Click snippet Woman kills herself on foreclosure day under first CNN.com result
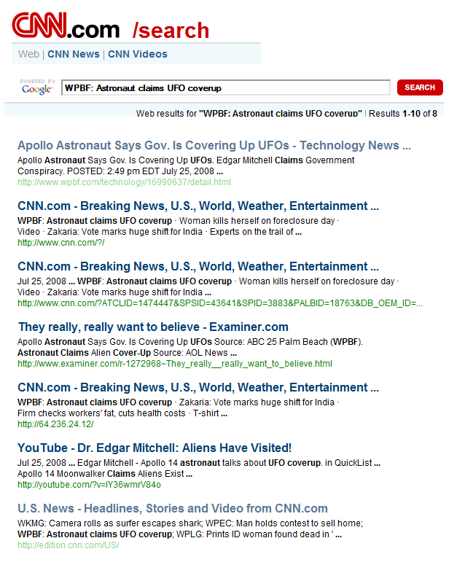Viewport: 465px width, 573px height. [x=257, y=221]
